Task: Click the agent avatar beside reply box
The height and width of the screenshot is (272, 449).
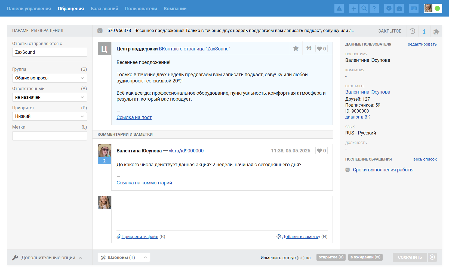Action: point(104,203)
